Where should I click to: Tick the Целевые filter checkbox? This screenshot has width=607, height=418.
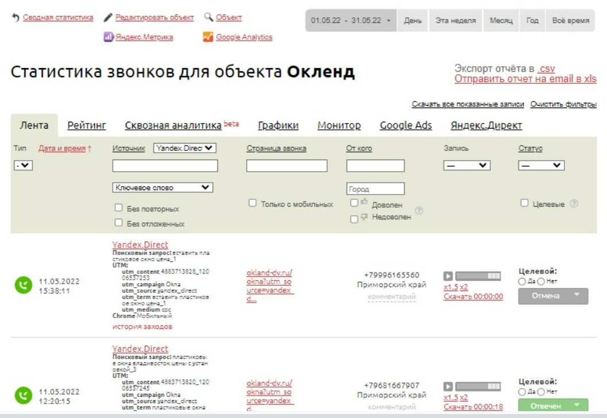[x=524, y=203]
